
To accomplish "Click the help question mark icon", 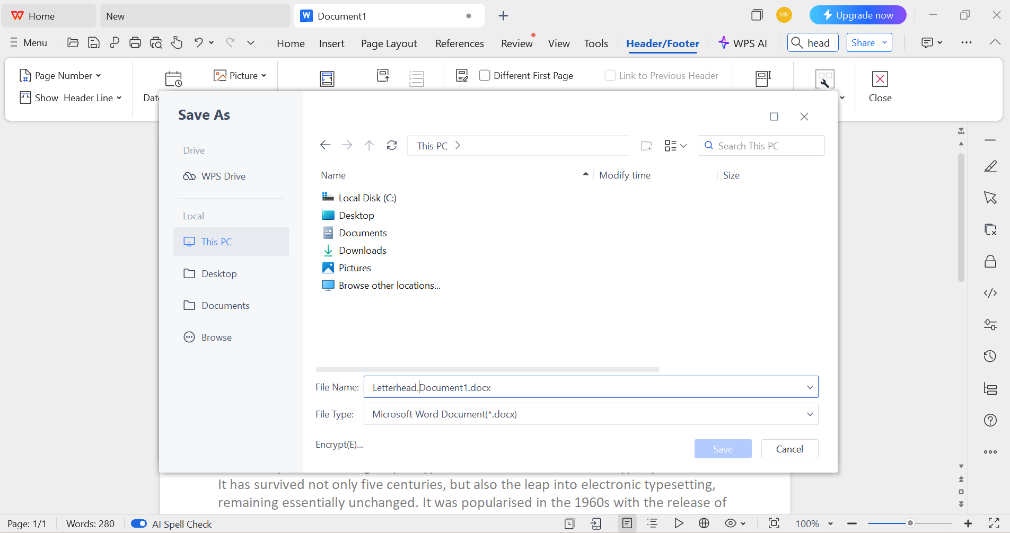I will point(990,420).
